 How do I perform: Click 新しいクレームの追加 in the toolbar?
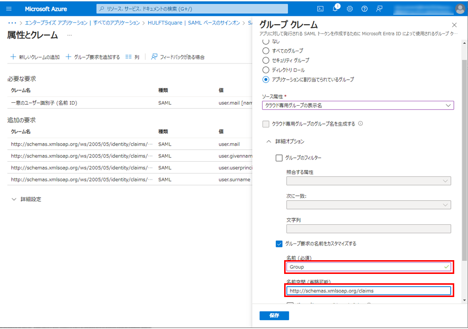click(x=35, y=57)
